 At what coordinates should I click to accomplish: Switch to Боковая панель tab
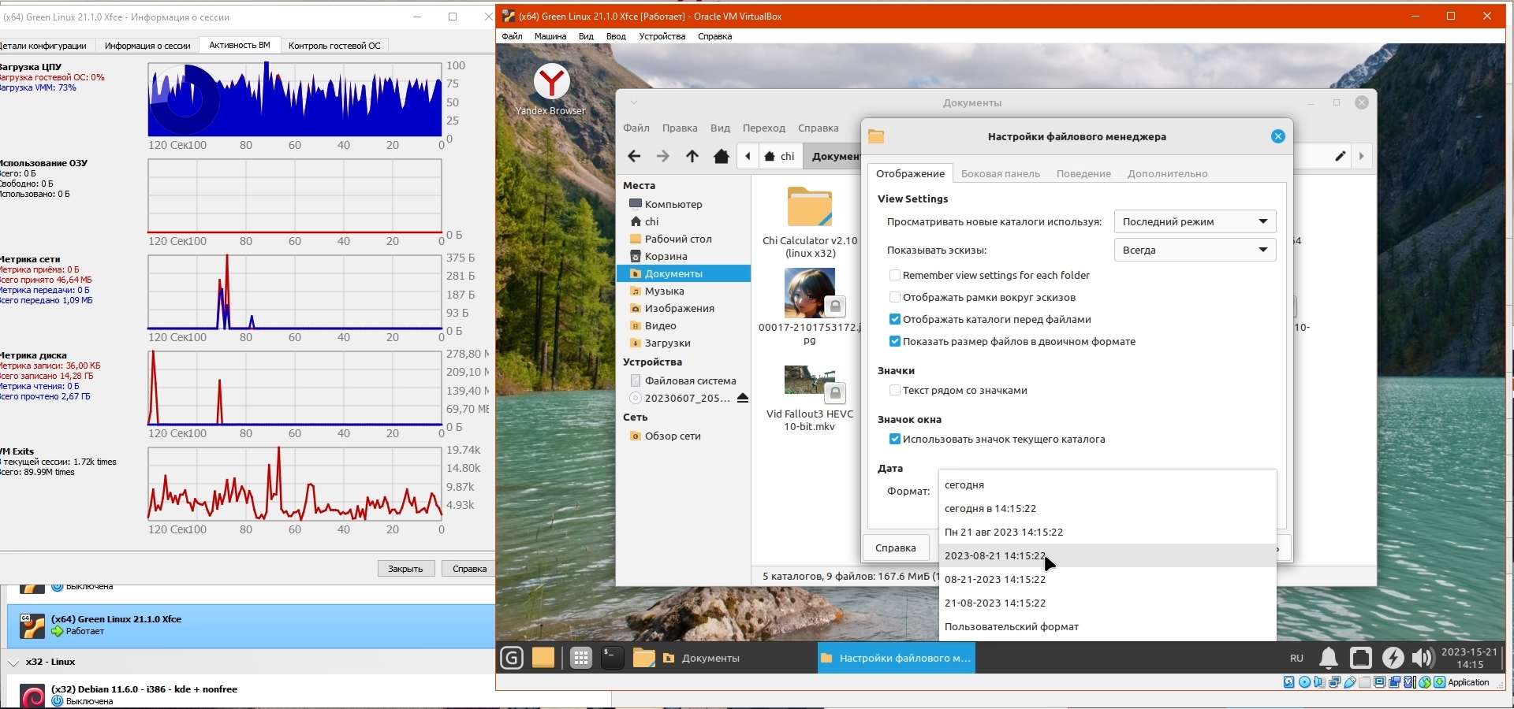pyautogui.click(x=1000, y=173)
